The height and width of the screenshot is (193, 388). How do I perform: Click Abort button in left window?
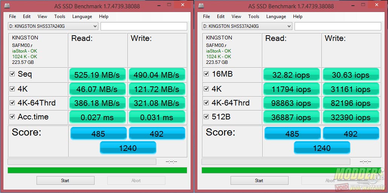point(136,180)
